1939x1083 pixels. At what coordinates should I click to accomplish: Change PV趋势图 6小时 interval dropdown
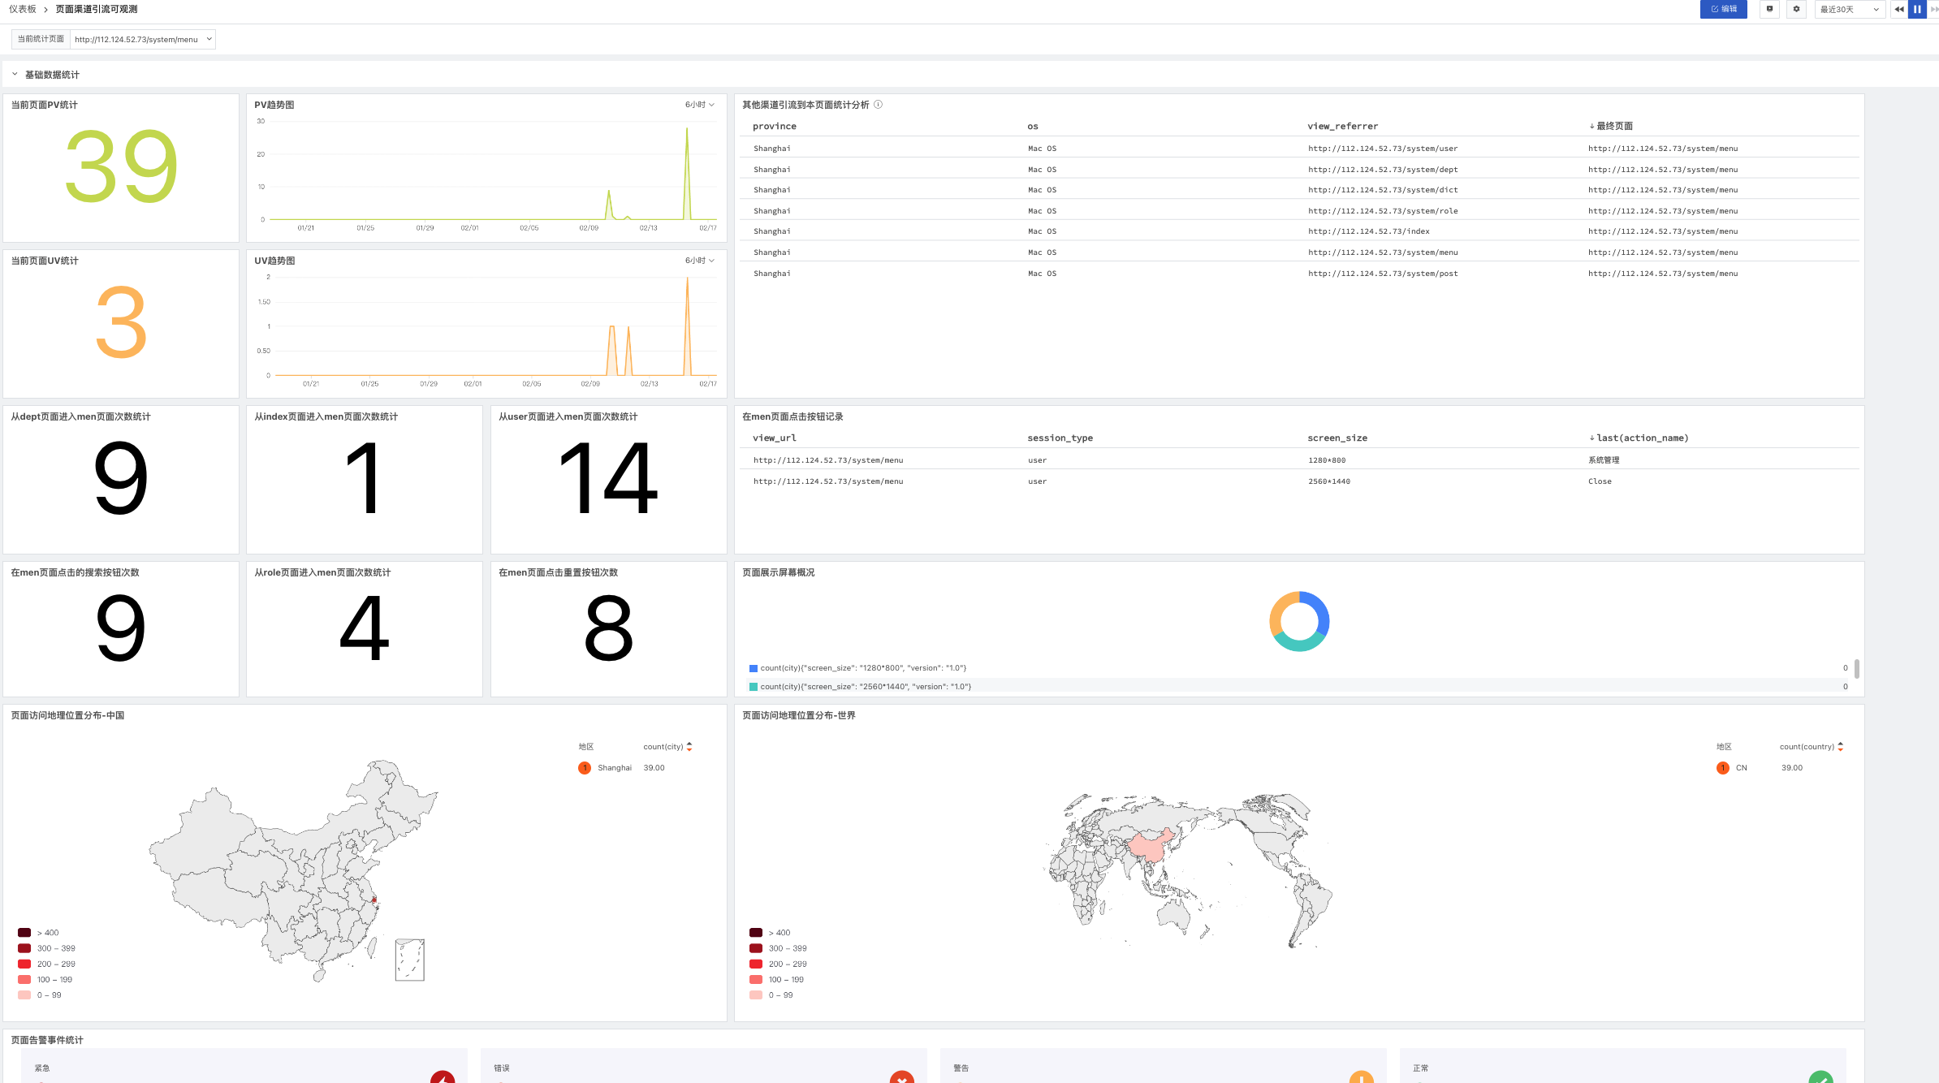pos(699,105)
